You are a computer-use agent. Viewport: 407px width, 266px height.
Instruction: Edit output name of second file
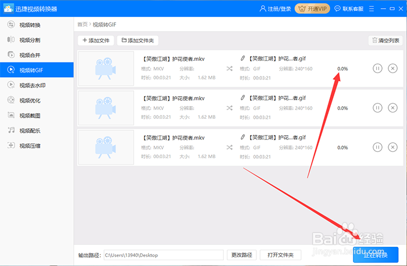tap(242, 97)
